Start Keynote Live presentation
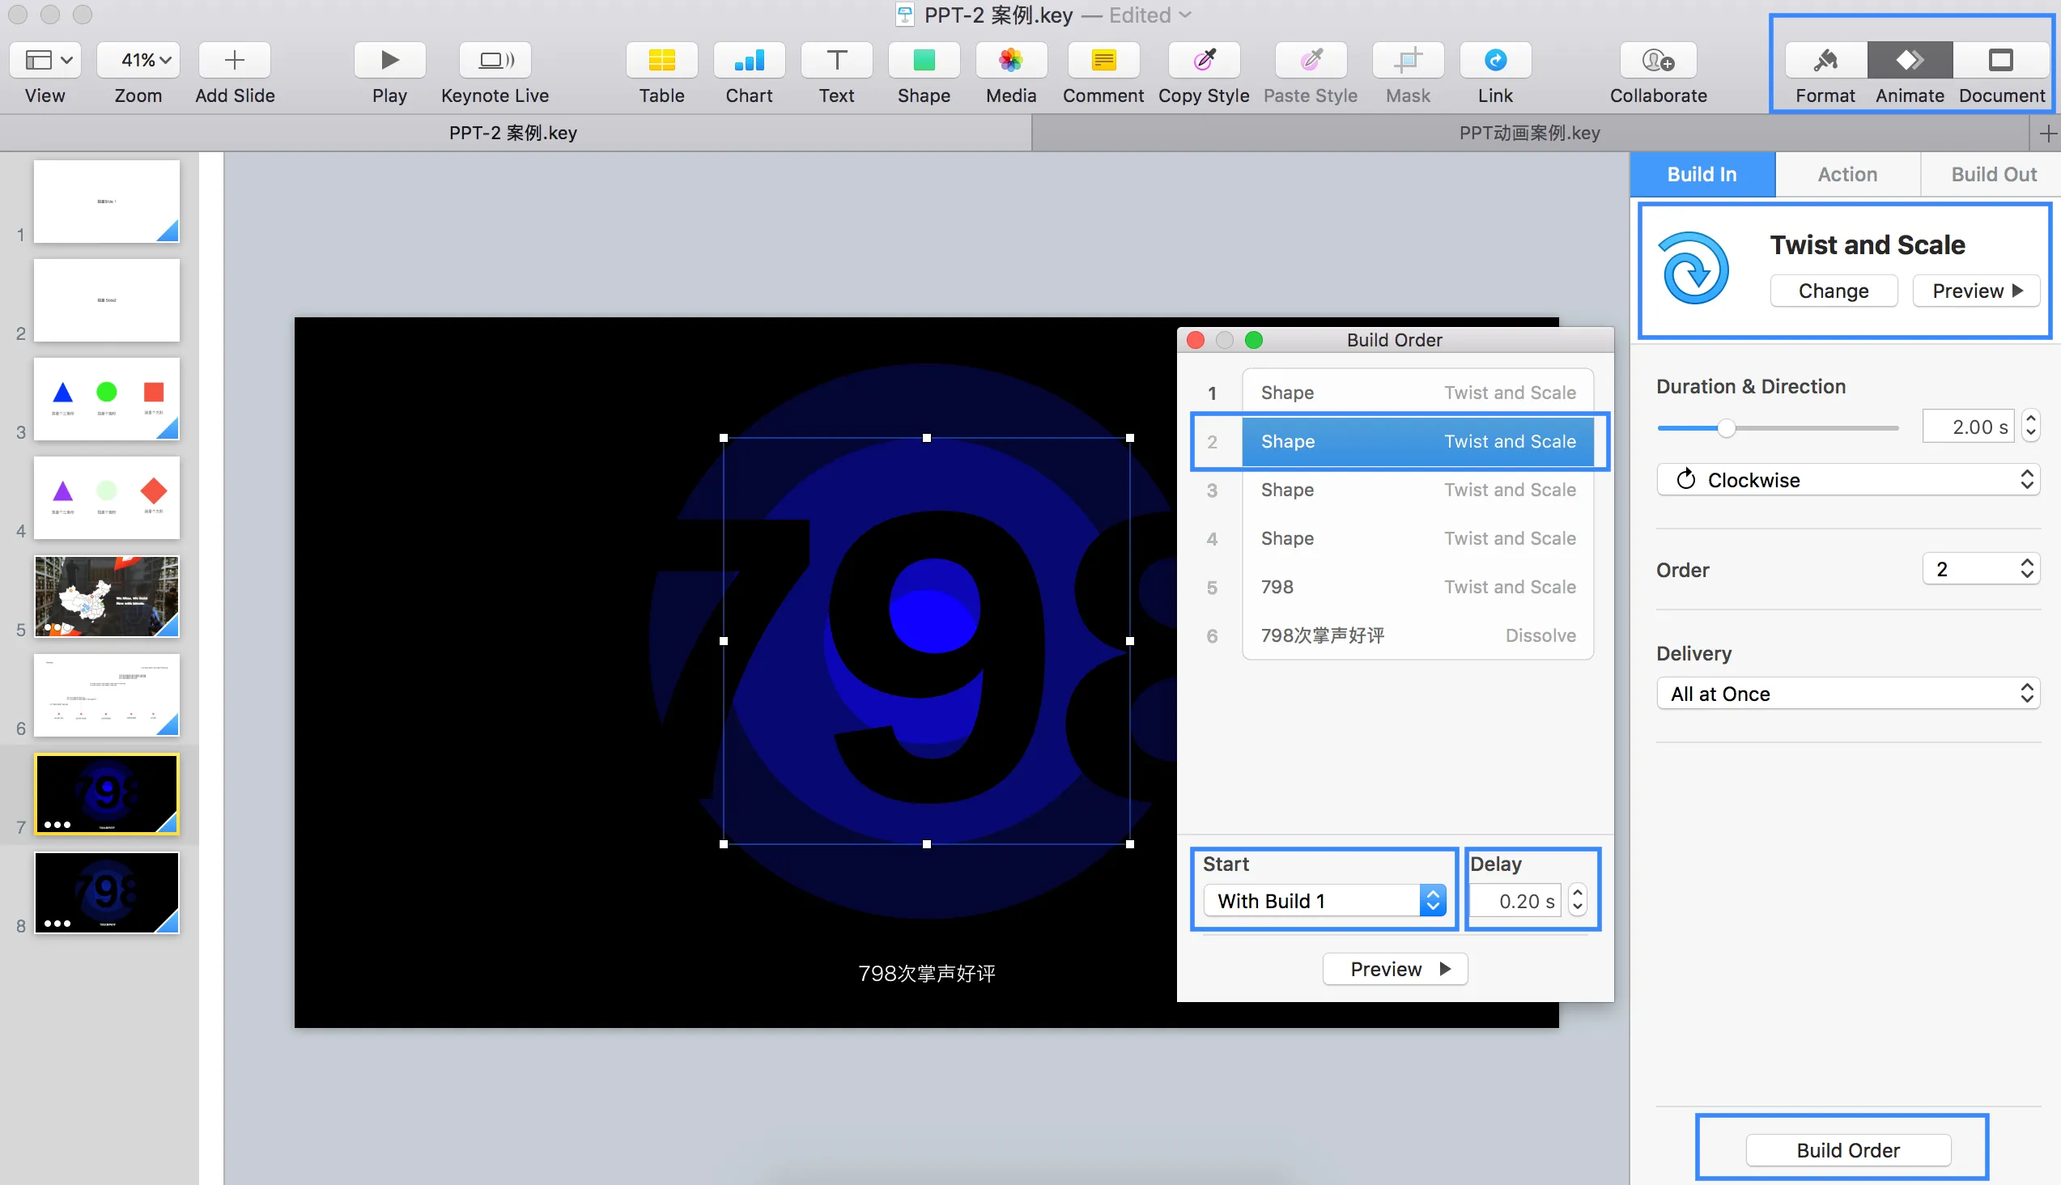The height and width of the screenshot is (1185, 2061). tap(495, 60)
